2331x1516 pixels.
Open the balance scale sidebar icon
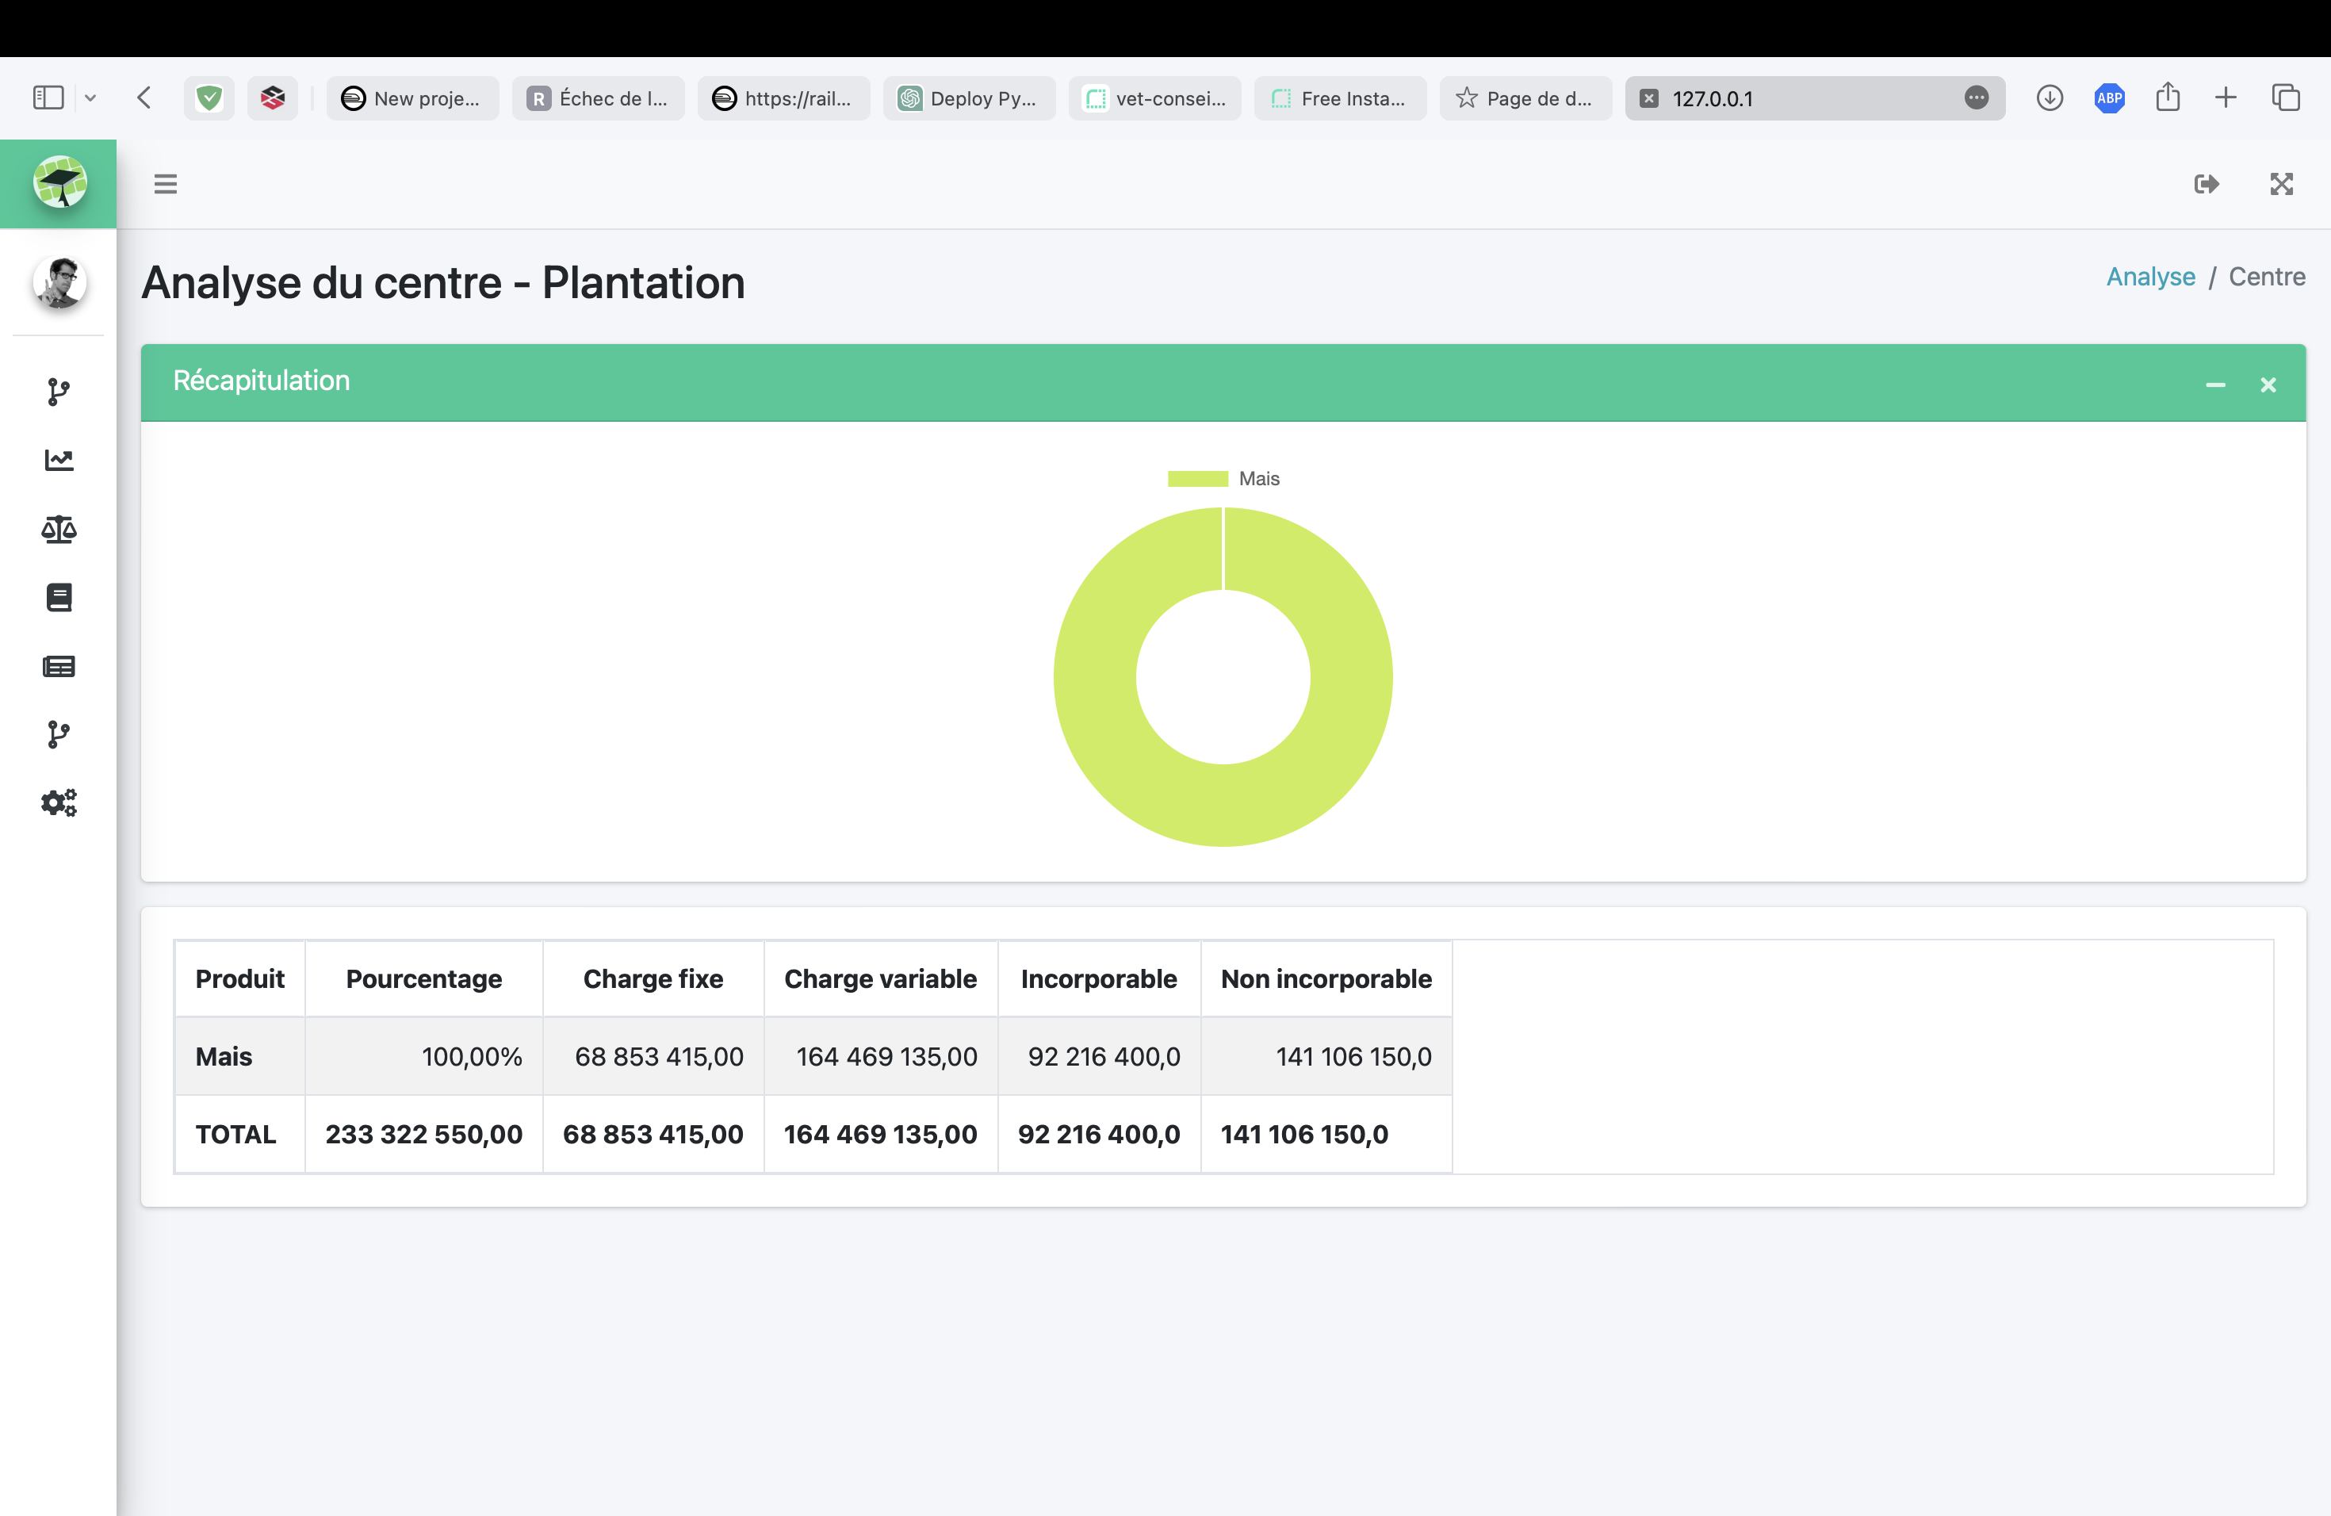tap(59, 530)
